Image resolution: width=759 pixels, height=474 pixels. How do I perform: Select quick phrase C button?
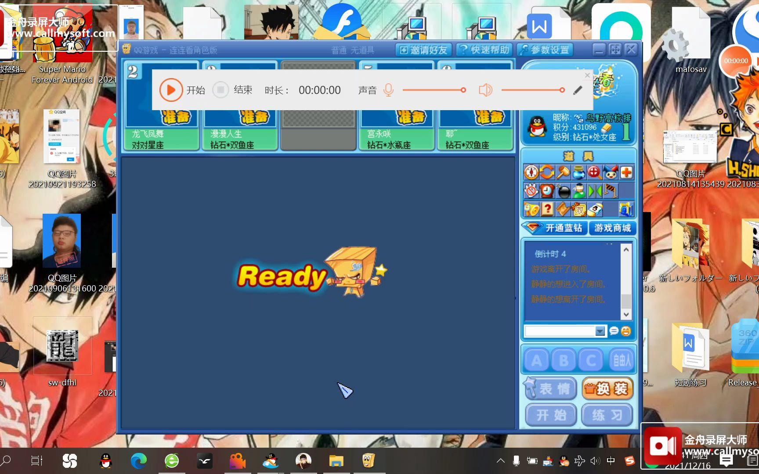pyautogui.click(x=591, y=360)
